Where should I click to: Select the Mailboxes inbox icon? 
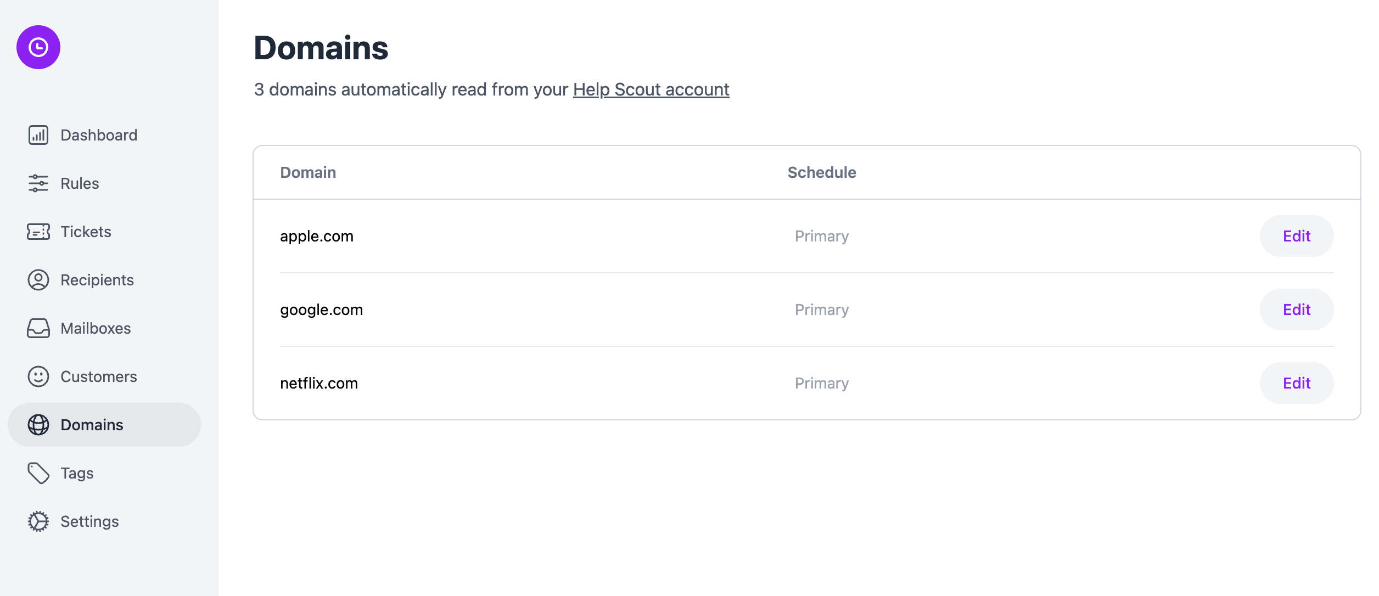click(38, 328)
